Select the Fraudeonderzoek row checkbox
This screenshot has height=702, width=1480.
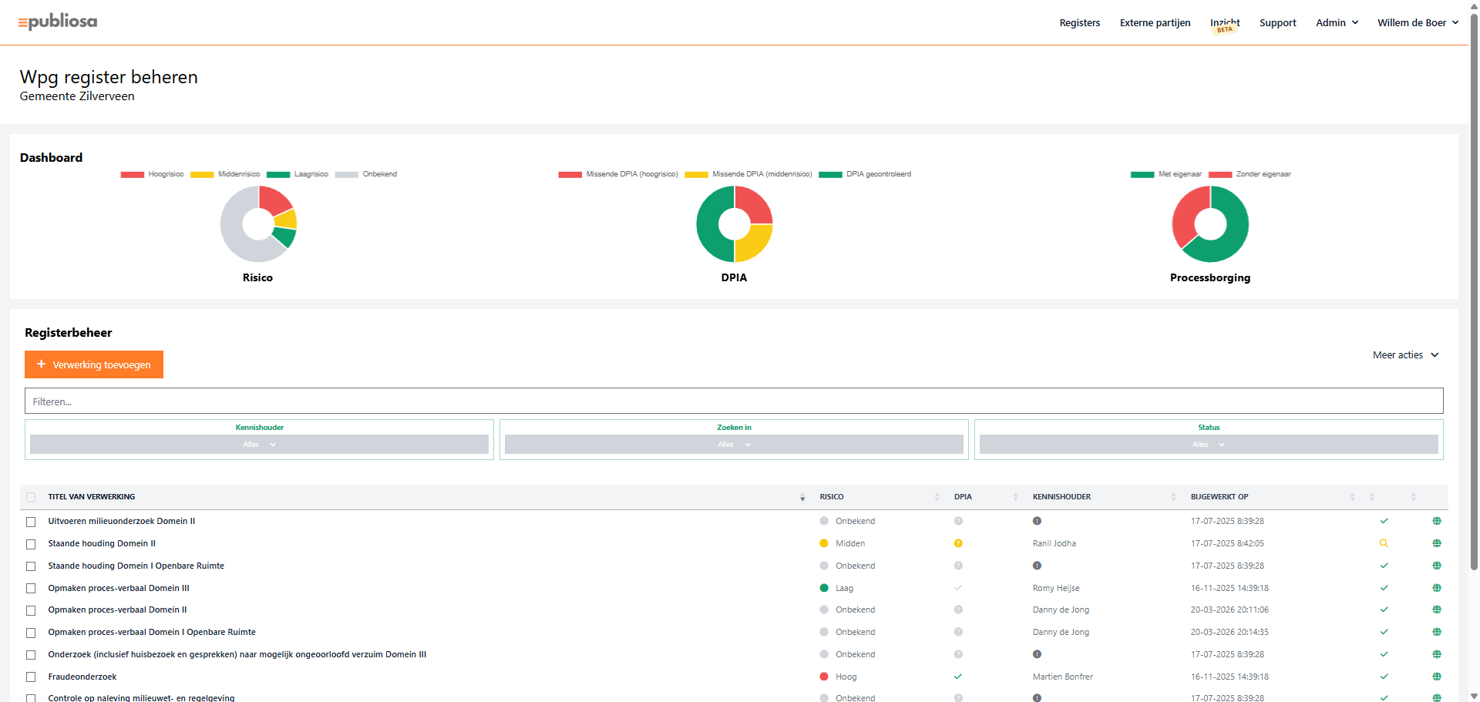[31, 677]
